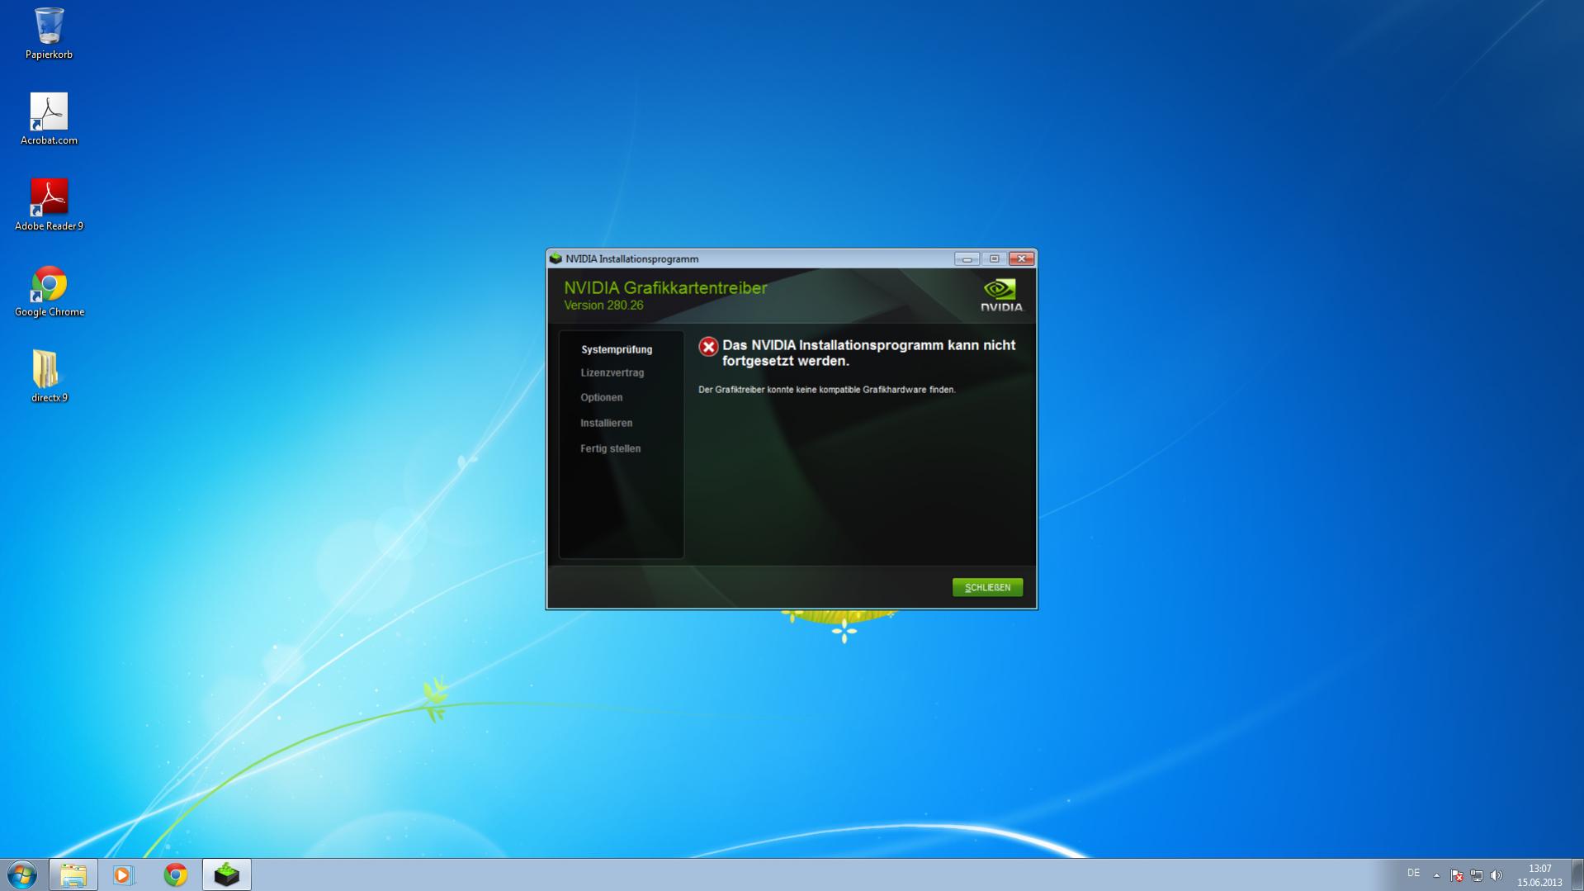Click the red error X icon
Viewport: 1584px width, 891px height.
point(707,346)
